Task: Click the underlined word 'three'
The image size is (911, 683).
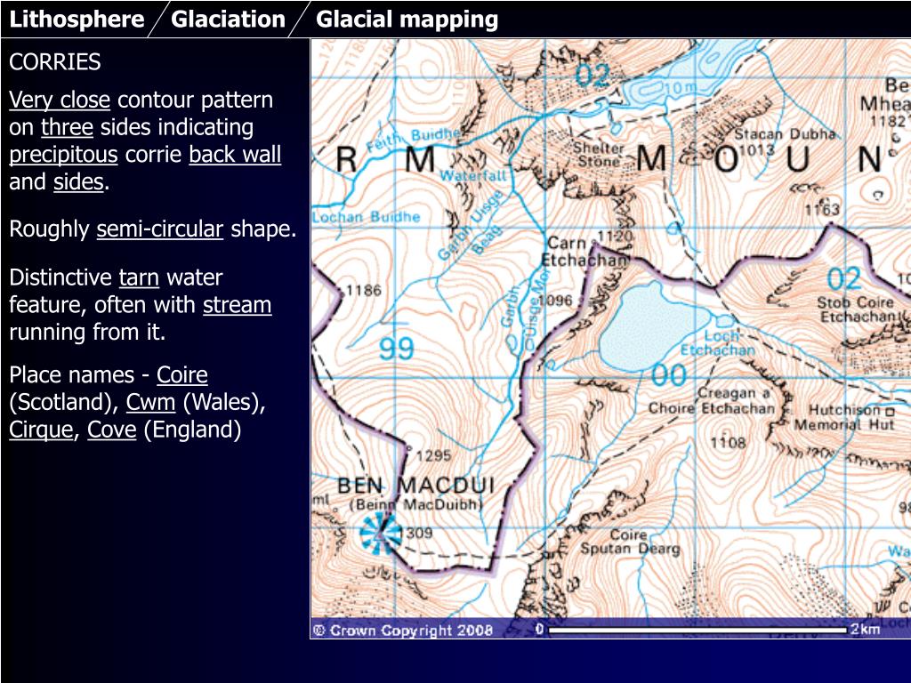Action: click(x=67, y=127)
